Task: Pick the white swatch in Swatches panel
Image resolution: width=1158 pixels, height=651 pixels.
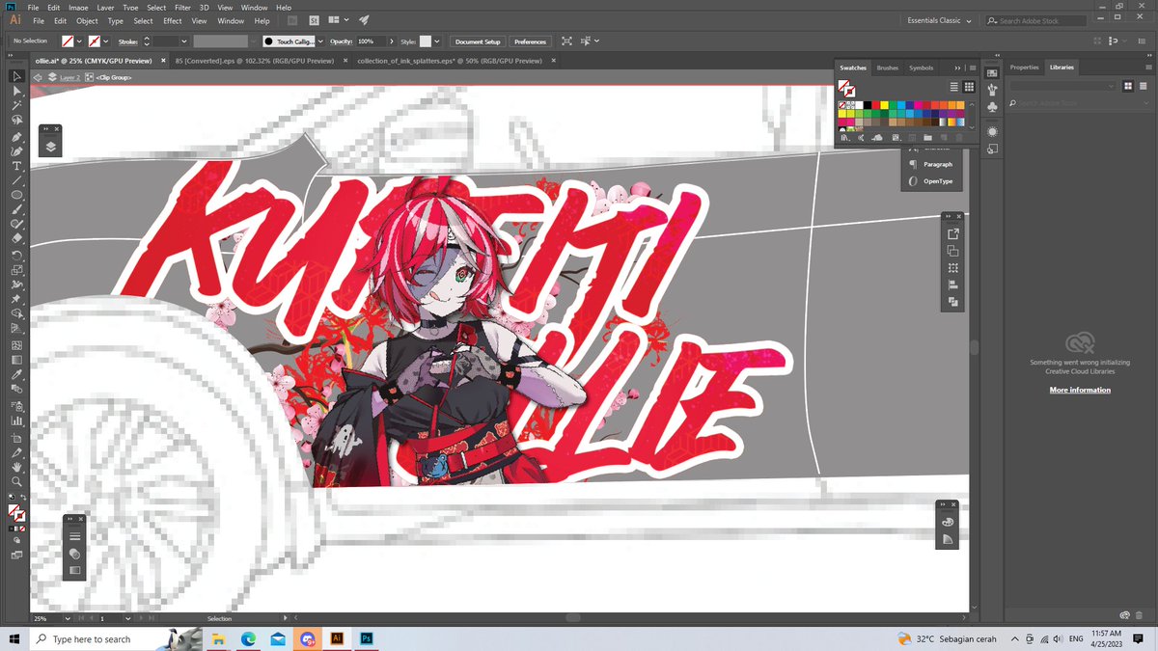Action: coord(860,105)
